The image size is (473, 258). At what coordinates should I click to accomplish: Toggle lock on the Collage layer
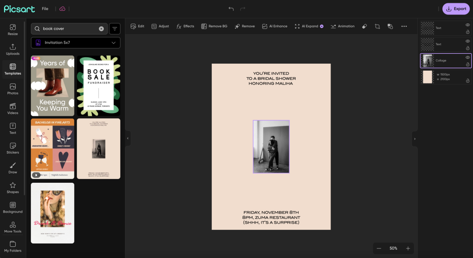point(467,64)
